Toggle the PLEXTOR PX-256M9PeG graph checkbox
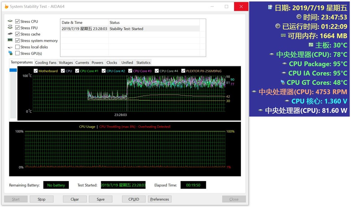351x207 pixels. tap(183, 71)
